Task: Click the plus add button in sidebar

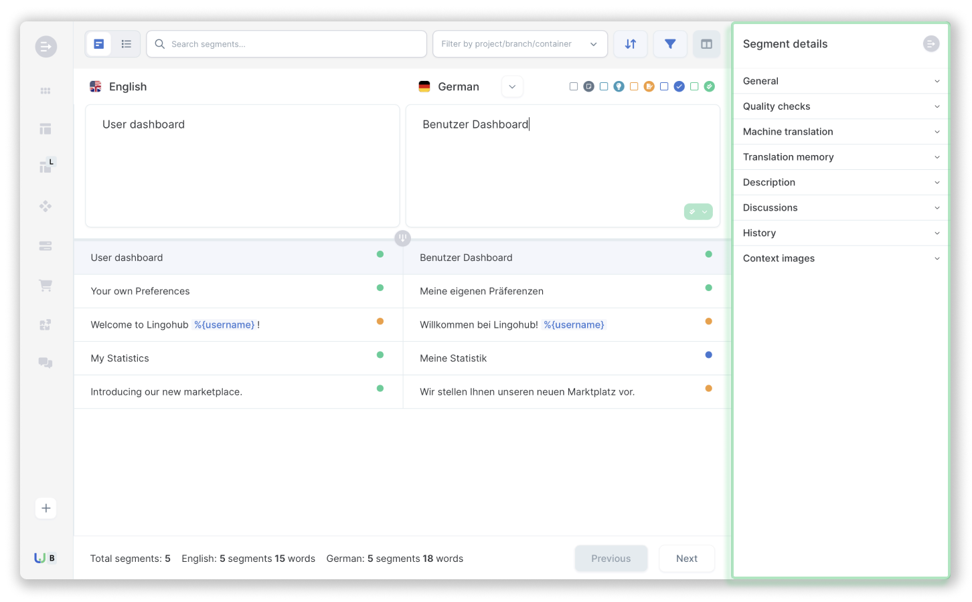Action: pos(46,508)
